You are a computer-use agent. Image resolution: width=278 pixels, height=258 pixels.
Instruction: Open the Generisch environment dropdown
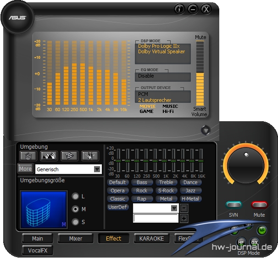(68, 169)
